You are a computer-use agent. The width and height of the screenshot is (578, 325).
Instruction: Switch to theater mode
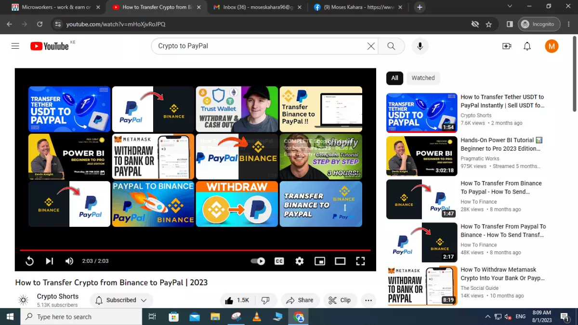point(340,261)
